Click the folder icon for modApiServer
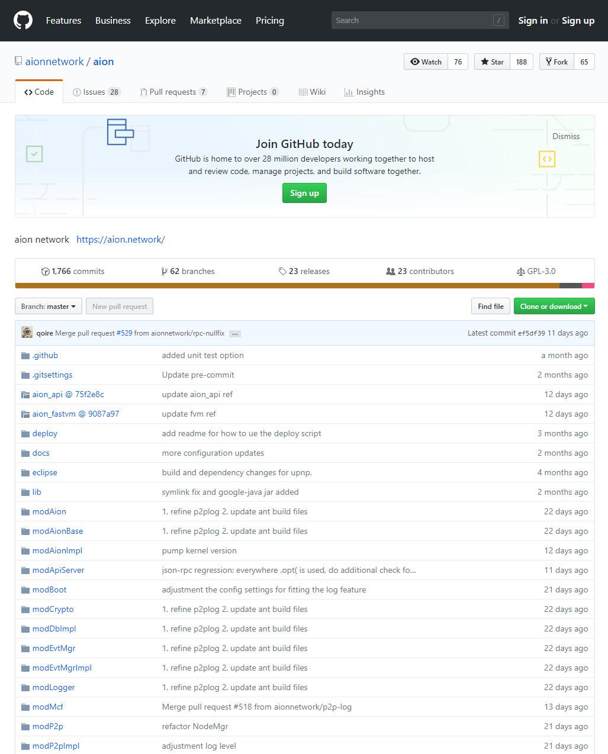Image resolution: width=608 pixels, height=754 pixels. click(x=25, y=571)
